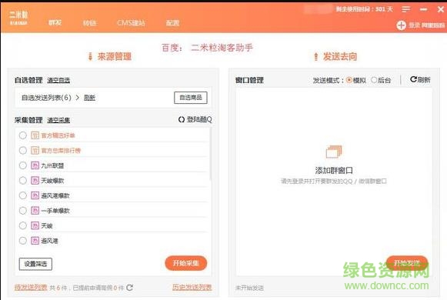Click the 天峻 row label
Screen dimensions: 447x300
tap(47, 226)
